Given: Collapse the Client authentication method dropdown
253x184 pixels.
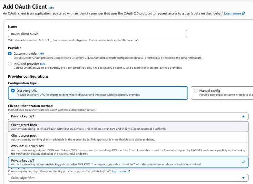Looking at the screenshot, I should [128, 116].
